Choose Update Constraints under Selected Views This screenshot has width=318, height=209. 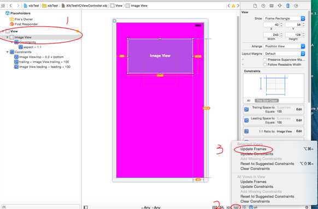[257, 154]
